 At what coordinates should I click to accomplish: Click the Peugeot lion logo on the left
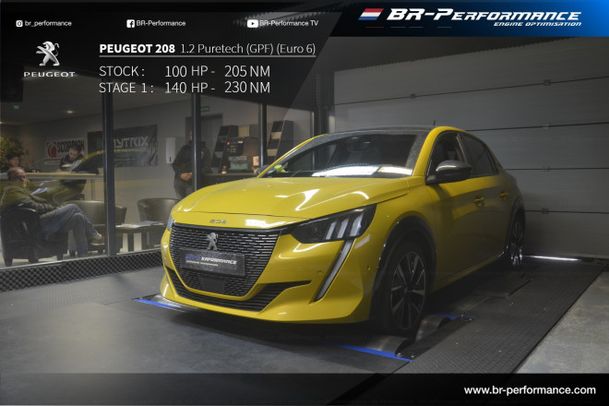[47, 54]
